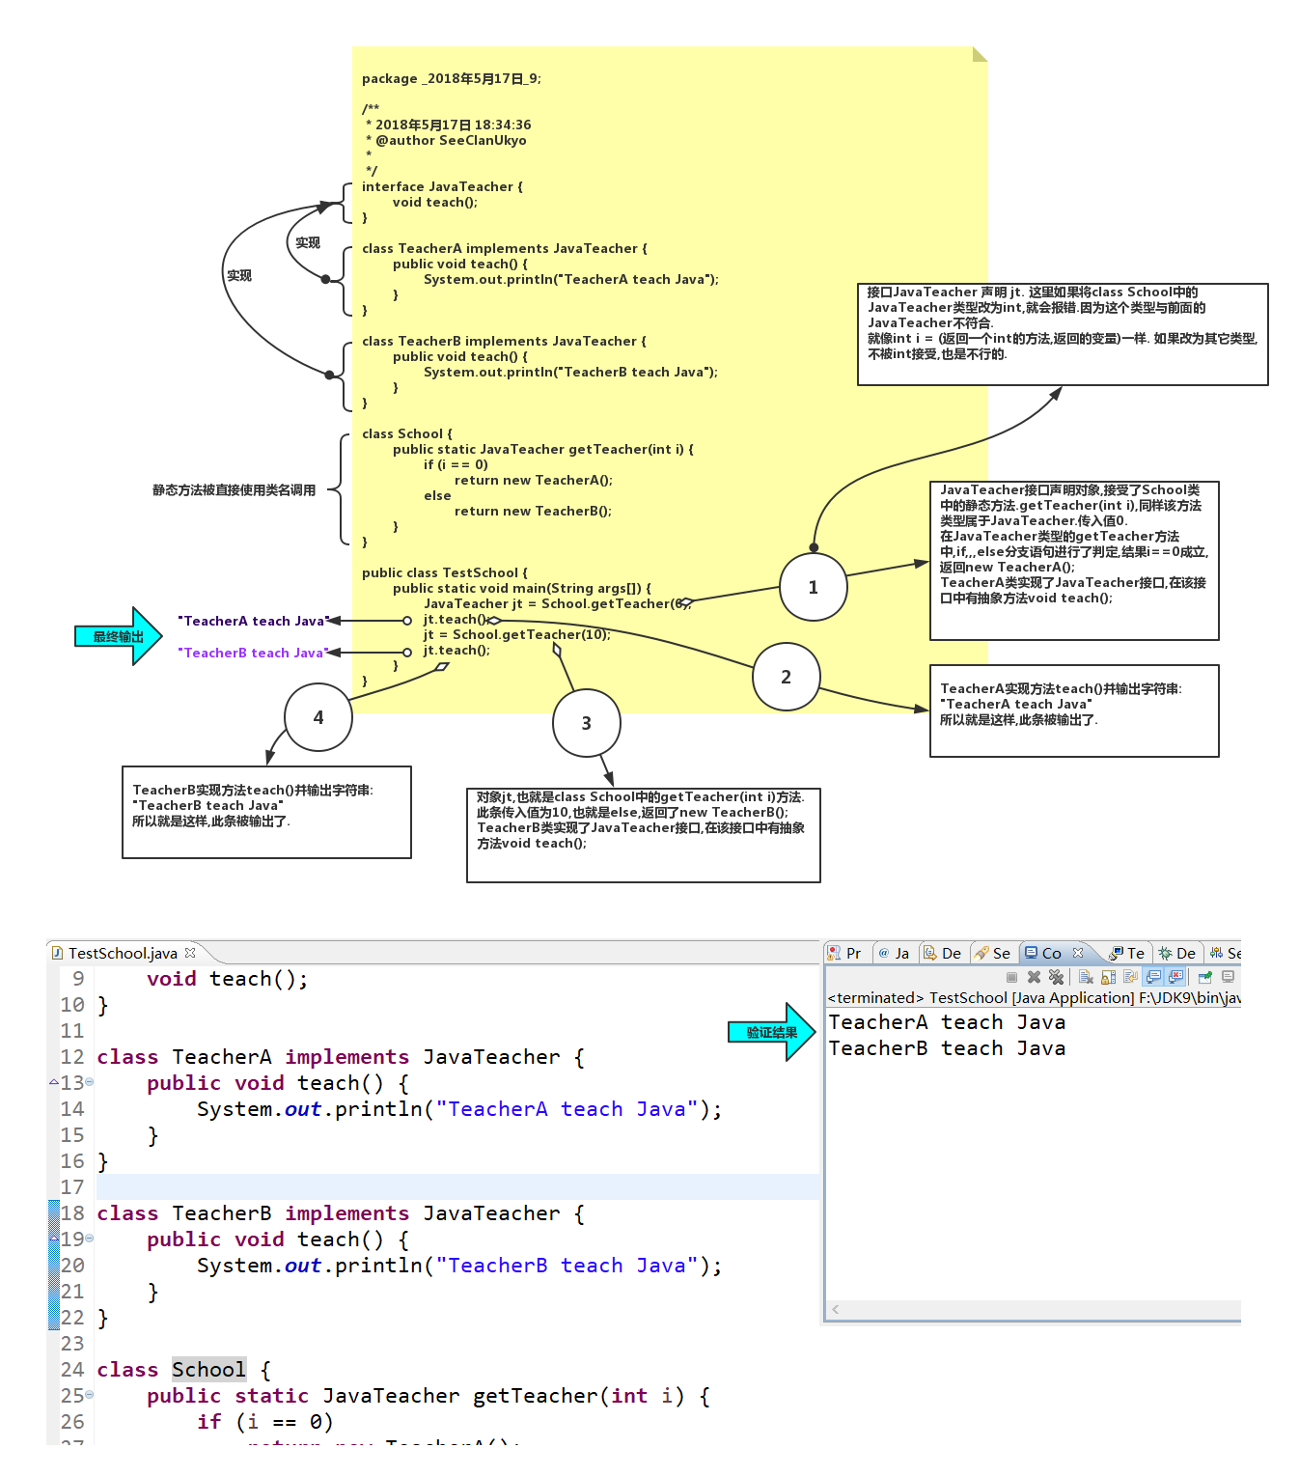
Task: Click the println "TeacherA teach Java" statement line 14
Action: click(459, 1109)
